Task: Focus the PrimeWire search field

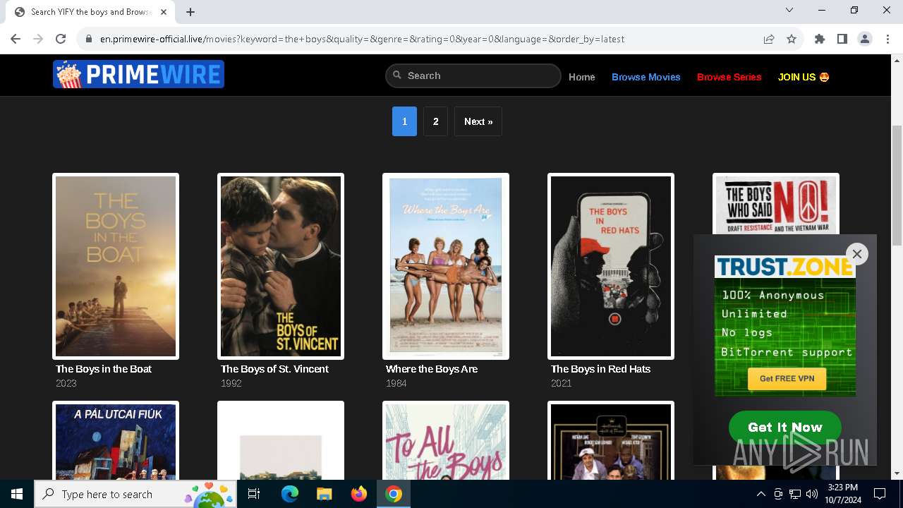Action: 473,75
